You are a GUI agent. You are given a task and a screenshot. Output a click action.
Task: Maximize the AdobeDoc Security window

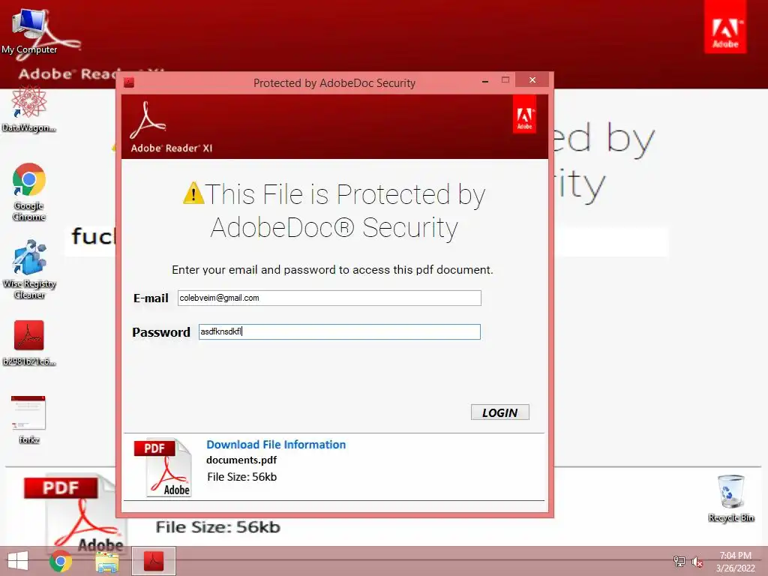coord(505,79)
